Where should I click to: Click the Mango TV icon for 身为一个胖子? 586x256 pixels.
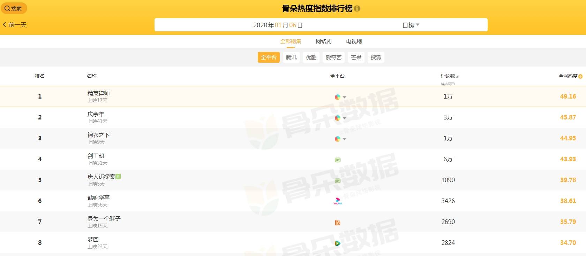[337, 223]
